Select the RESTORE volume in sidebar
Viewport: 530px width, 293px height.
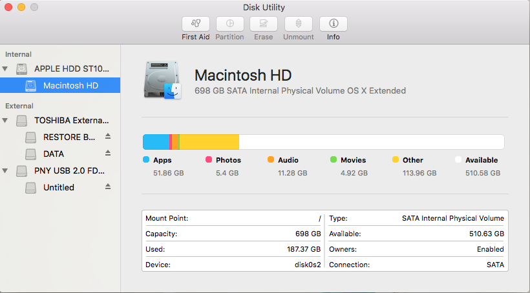69,137
